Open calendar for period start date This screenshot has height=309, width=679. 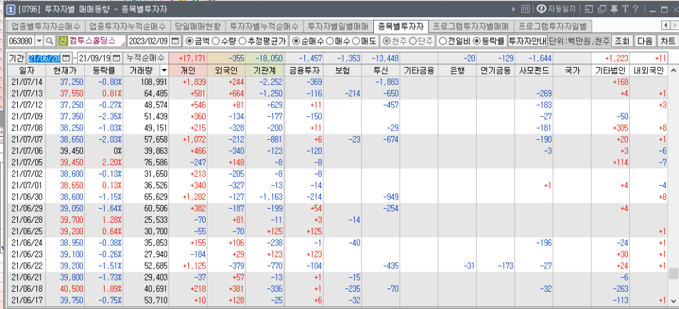[x=66, y=58]
